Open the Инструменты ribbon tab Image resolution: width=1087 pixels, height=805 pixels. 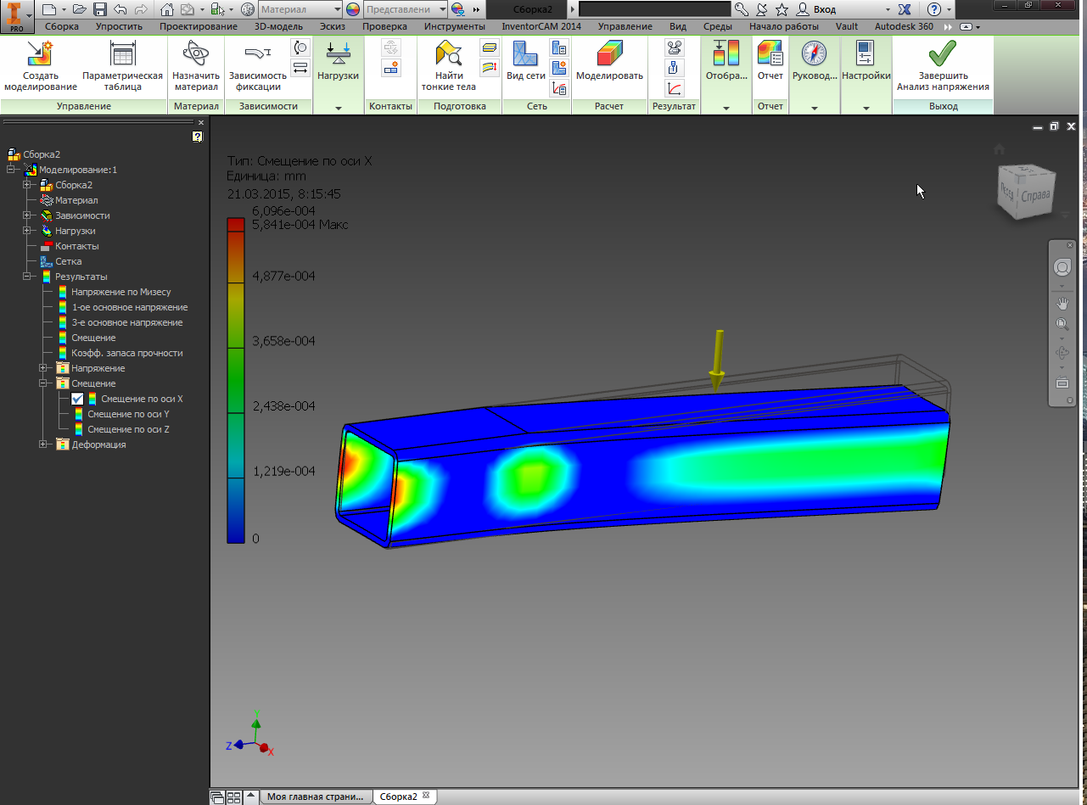(x=455, y=26)
